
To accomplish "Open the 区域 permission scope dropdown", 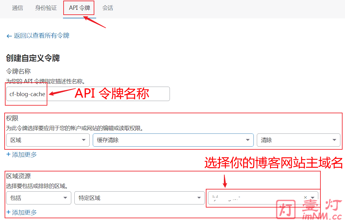I will click(48, 140).
